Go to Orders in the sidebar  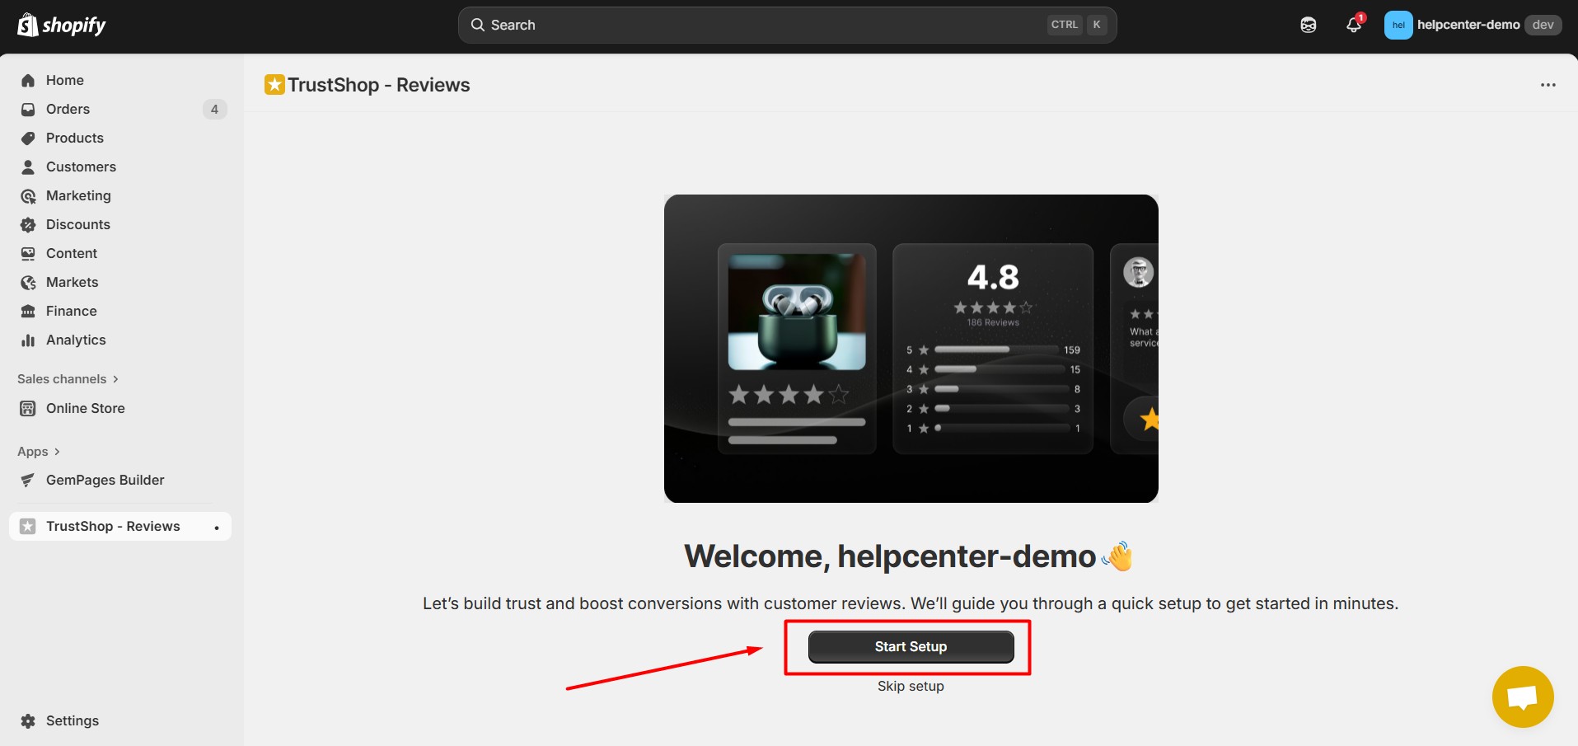(68, 109)
